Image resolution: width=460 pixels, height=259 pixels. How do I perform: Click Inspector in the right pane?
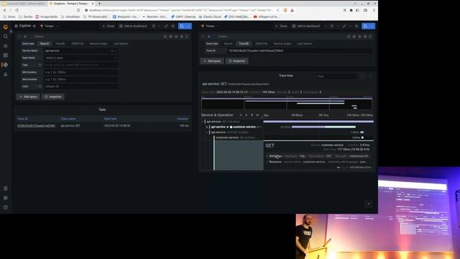237,61
